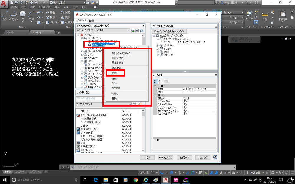
Task: Click the OK(O) button
Action: pos(147,158)
